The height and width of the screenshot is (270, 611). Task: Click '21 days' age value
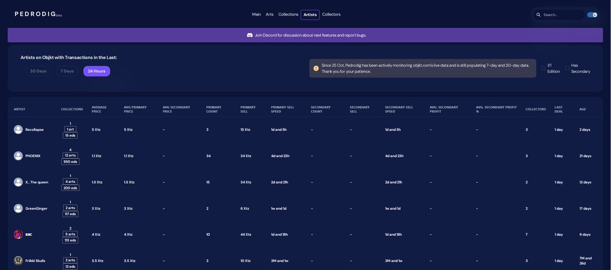click(586, 156)
